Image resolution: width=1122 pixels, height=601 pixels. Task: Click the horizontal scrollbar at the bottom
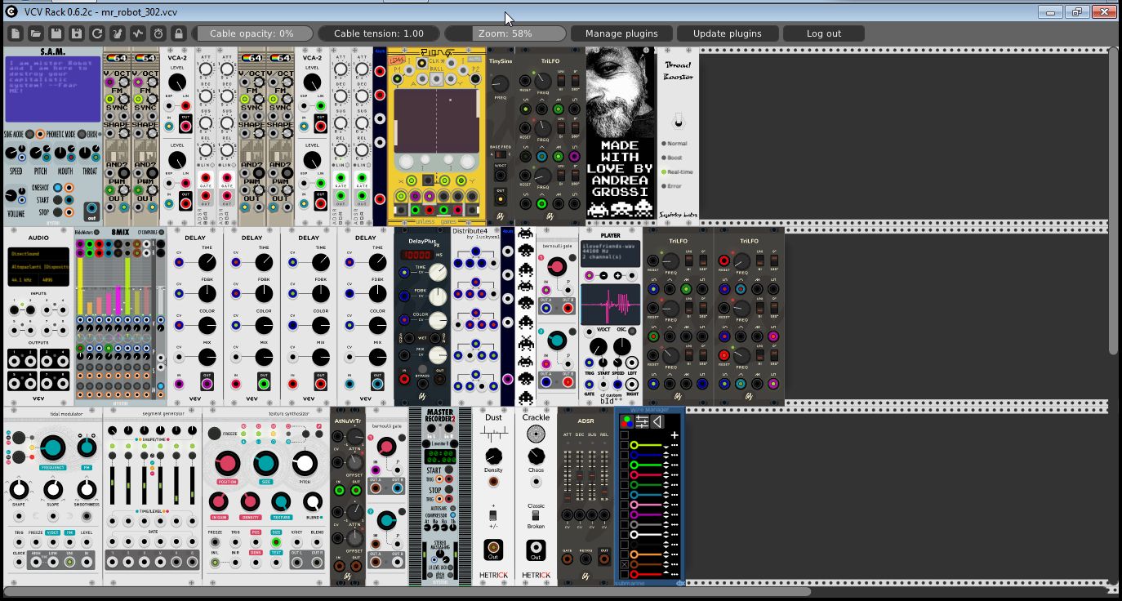408,591
